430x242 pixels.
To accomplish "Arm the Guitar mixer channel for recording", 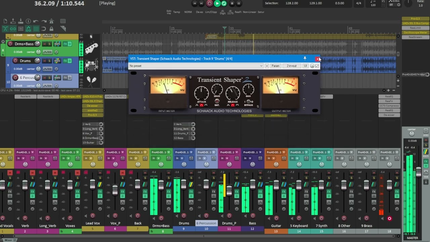I will click(x=276, y=218).
